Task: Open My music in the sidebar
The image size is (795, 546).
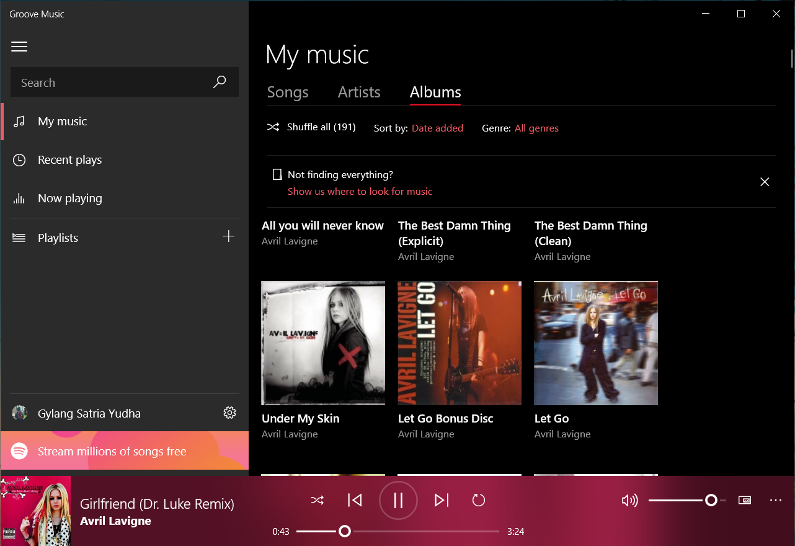Action: 125,122
